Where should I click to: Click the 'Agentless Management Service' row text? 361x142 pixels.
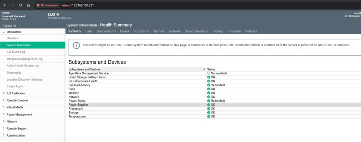[x=89, y=73]
